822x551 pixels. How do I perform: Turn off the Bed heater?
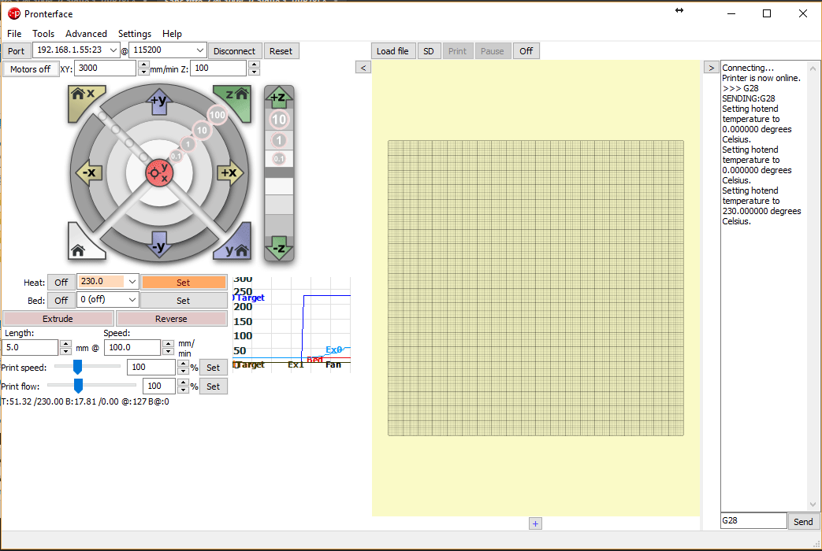pos(61,301)
